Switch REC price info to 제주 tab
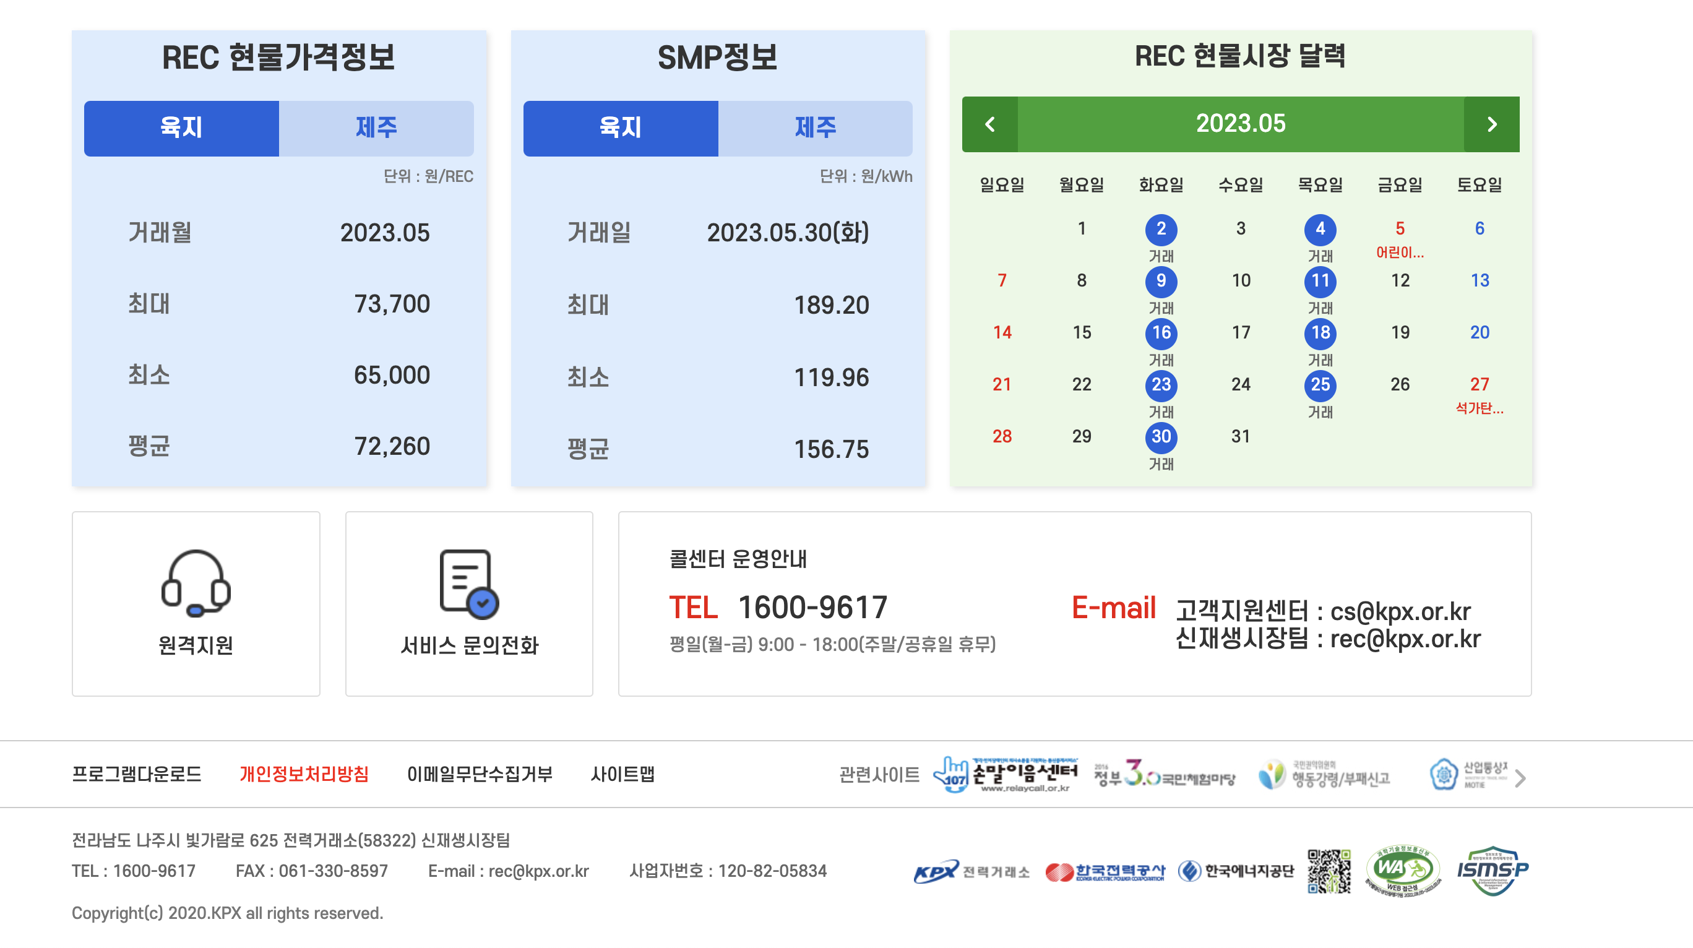The height and width of the screenshot is (948, 1693). coord(376,128)
